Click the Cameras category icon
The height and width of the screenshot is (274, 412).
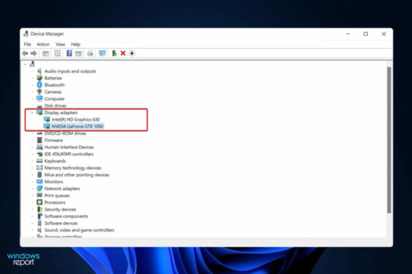[40, 91]
